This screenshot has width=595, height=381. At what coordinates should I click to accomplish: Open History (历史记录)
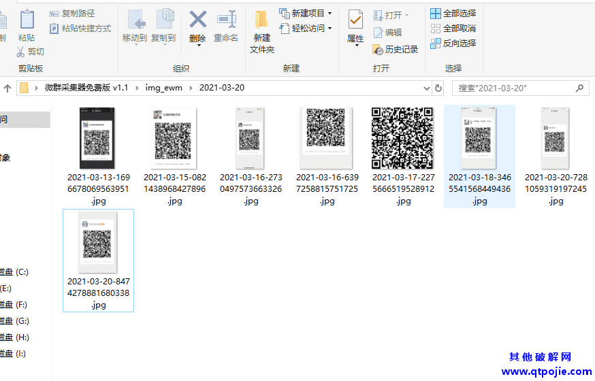pyautogui.click(x=396, y=50)
